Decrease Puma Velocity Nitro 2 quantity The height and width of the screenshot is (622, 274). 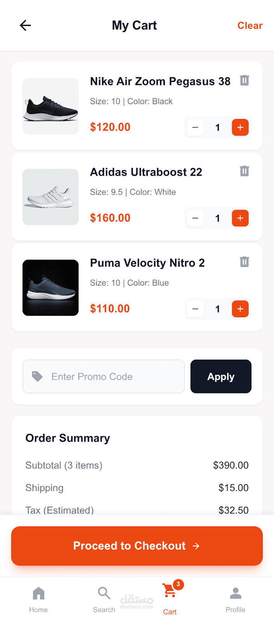(x=195, y=309)
